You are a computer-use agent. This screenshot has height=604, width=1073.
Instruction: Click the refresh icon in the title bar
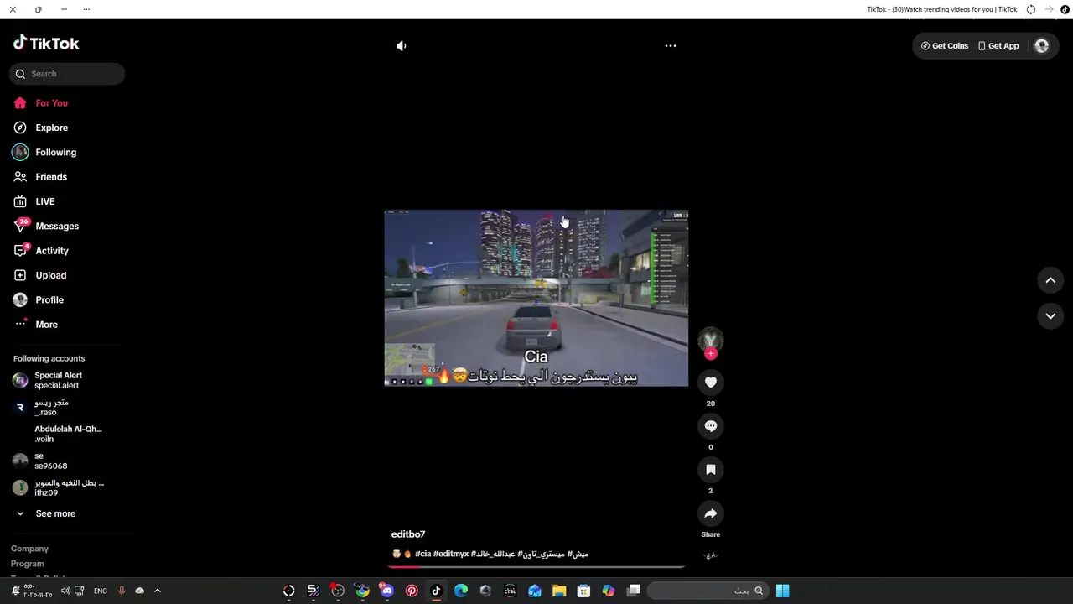tap(1031, 9)
